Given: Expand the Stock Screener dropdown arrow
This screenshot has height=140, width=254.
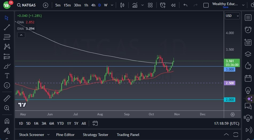Looking at the screenshot, I should pos(48,135).
